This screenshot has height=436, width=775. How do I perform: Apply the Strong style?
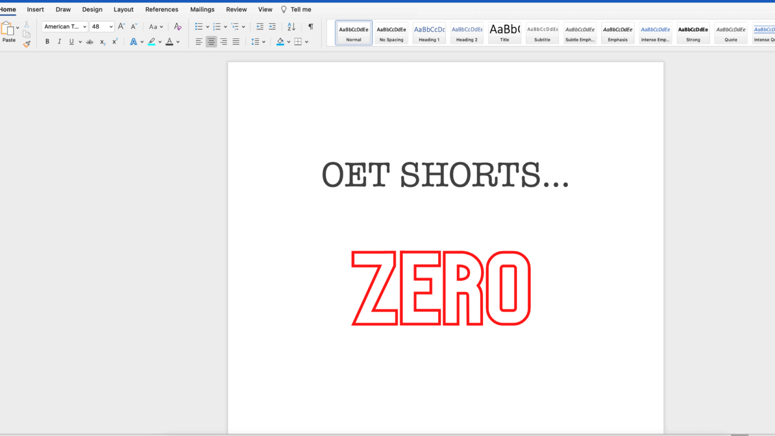[693, 33]
